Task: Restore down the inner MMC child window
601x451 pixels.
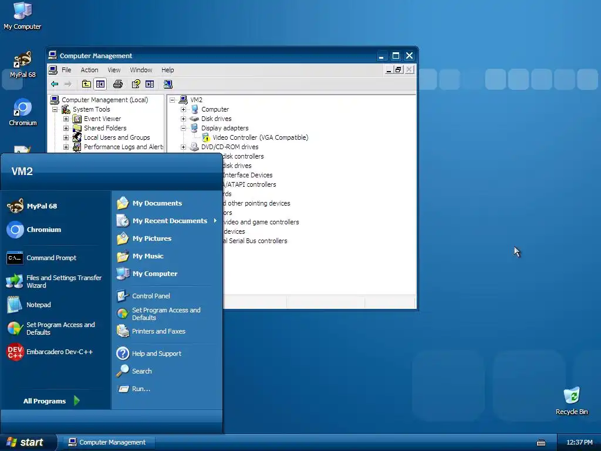Action: [399, 70]
